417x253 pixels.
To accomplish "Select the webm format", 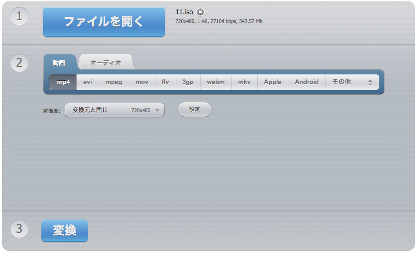I will (216, 82).
